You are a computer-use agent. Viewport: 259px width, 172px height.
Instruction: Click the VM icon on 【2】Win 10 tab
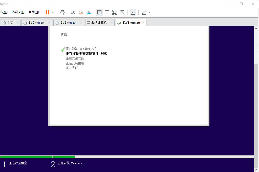[x=57, y=23]
